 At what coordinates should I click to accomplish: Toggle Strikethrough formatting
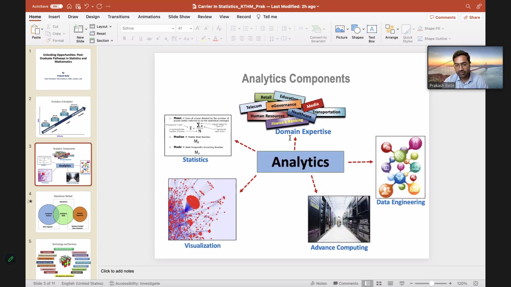pyautogui.click(x=149, y=39)
